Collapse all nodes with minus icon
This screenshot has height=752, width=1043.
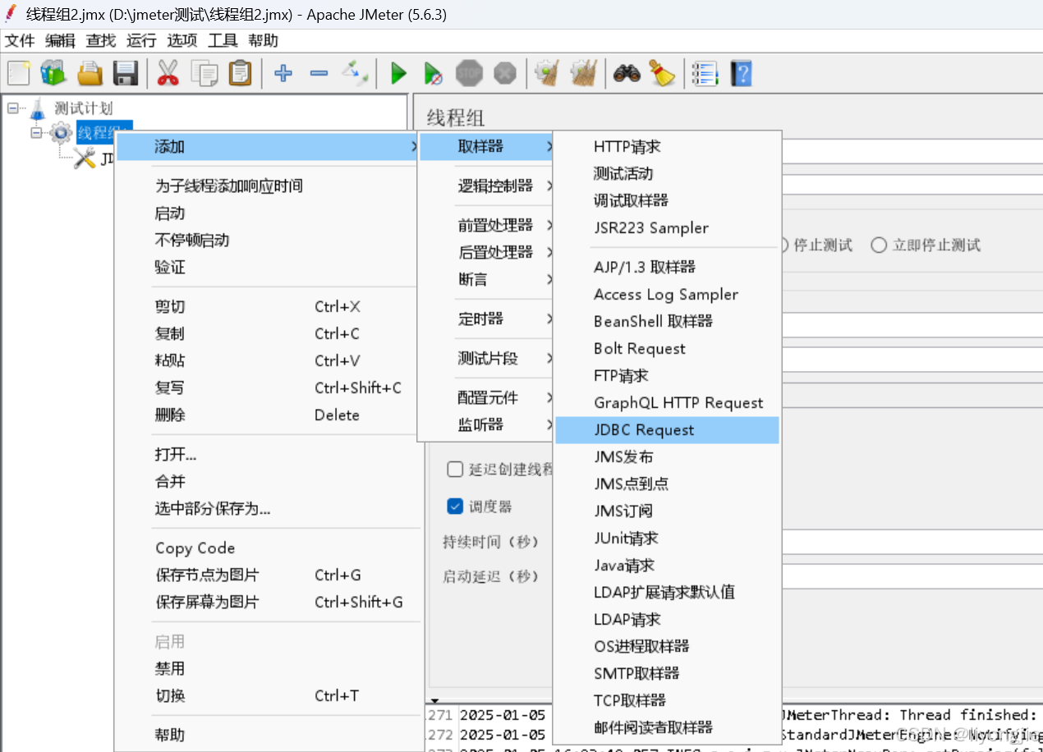coord(319,74)
